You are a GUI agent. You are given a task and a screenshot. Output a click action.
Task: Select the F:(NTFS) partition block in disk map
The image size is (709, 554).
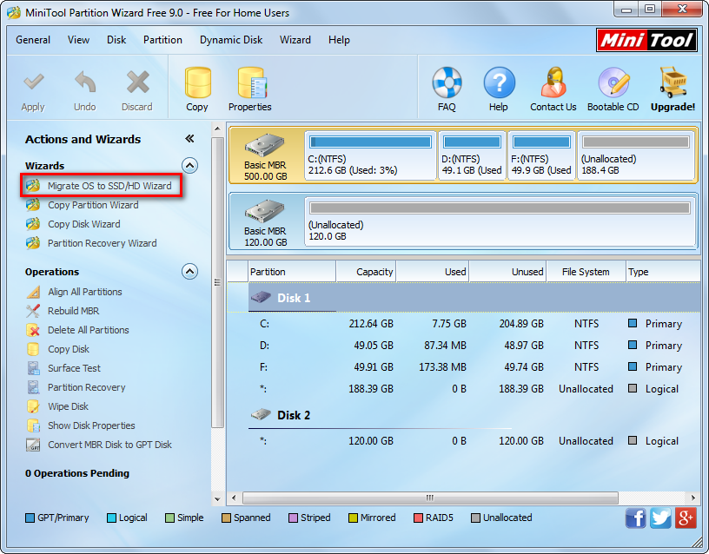tap(541, 156)
